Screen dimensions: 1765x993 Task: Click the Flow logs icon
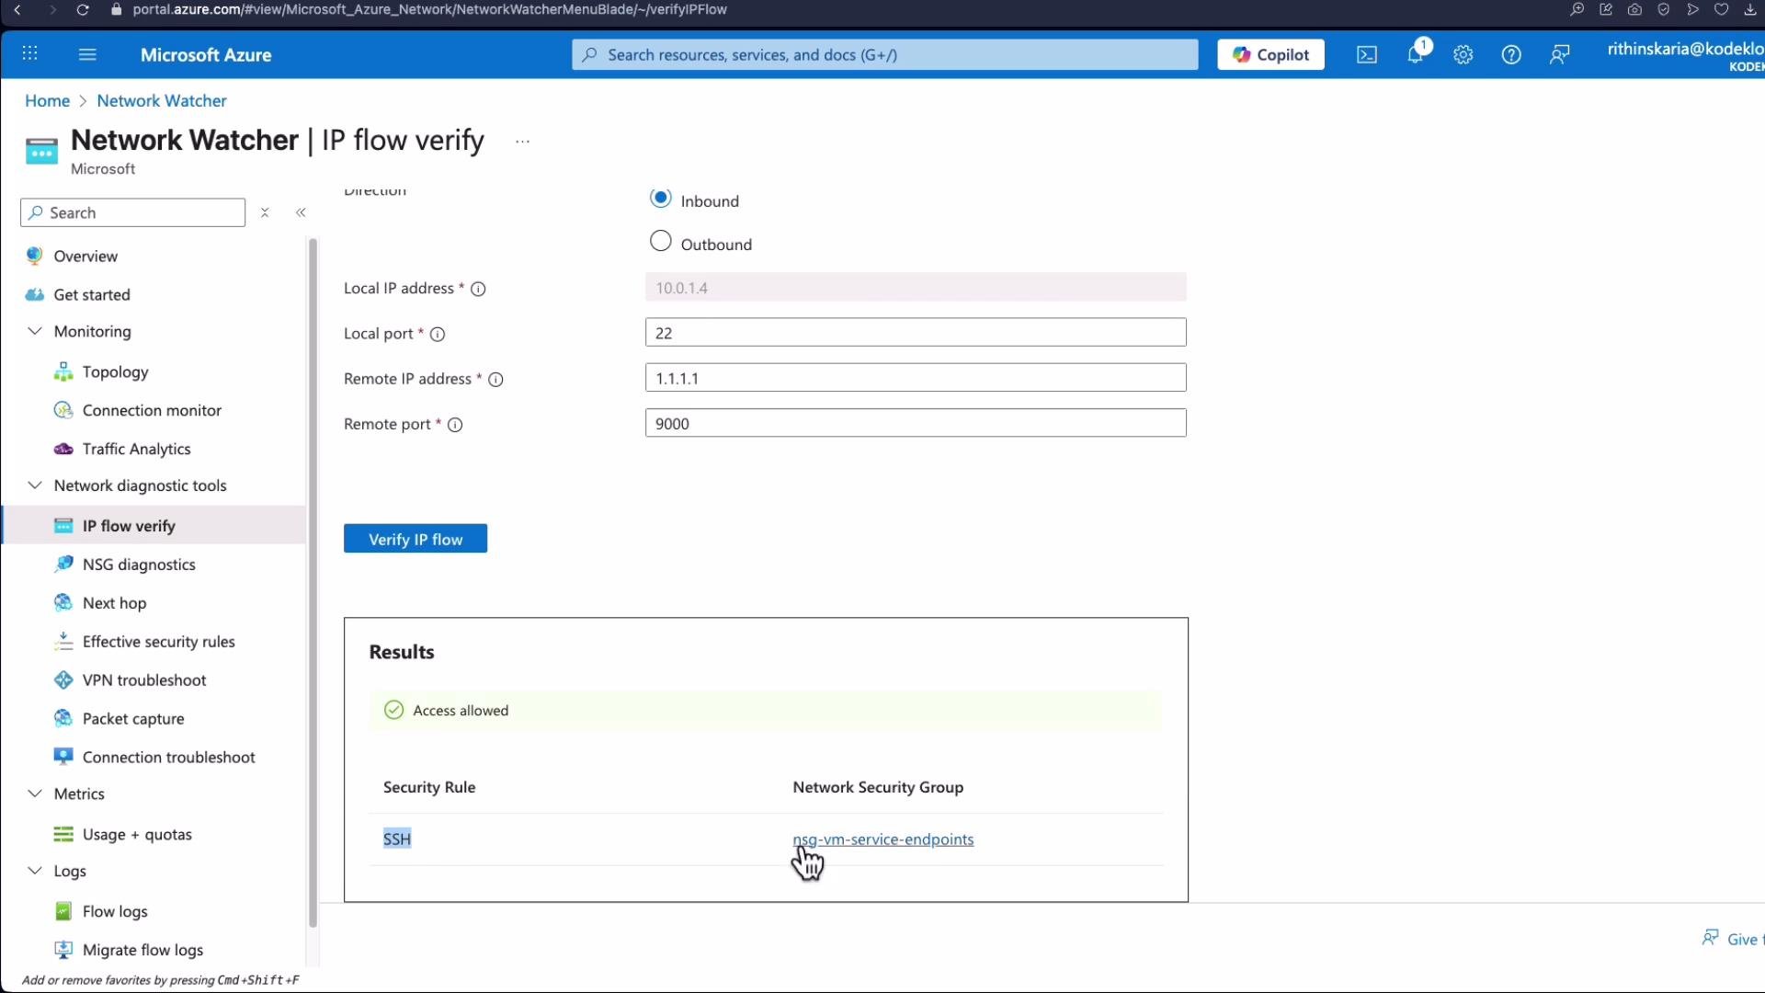(x=63, y=911)
